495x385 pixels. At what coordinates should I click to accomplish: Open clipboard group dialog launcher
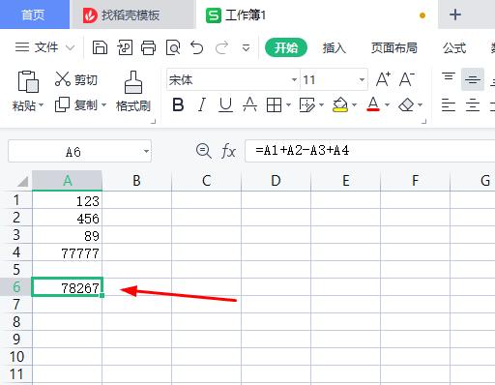point(154,121)
